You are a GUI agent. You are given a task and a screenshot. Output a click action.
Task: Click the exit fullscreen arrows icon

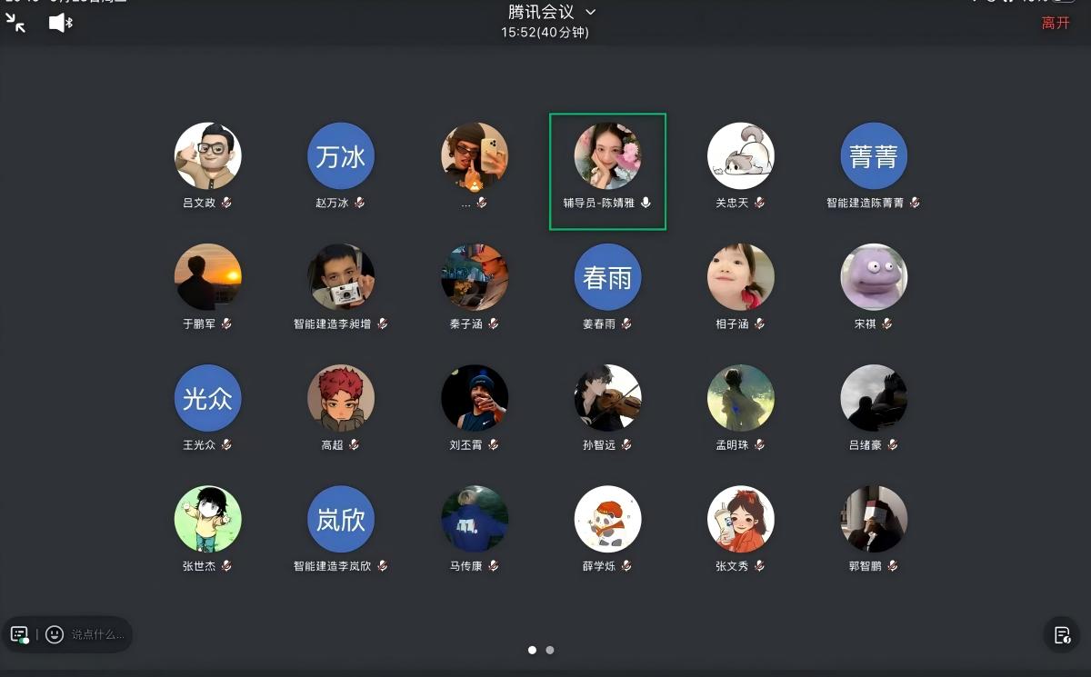(x=15, y=23)
